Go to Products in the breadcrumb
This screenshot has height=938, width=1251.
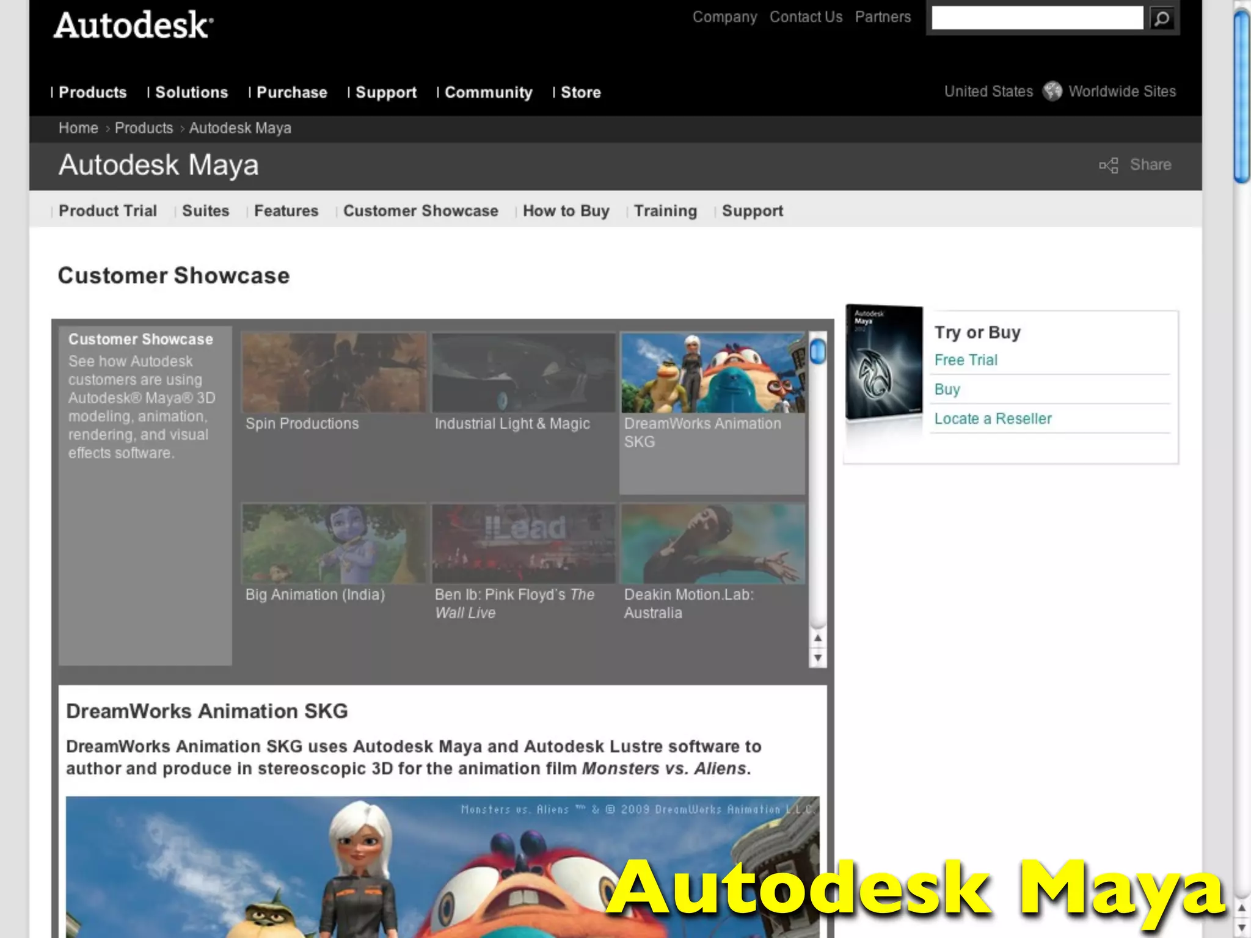(144, 128)
